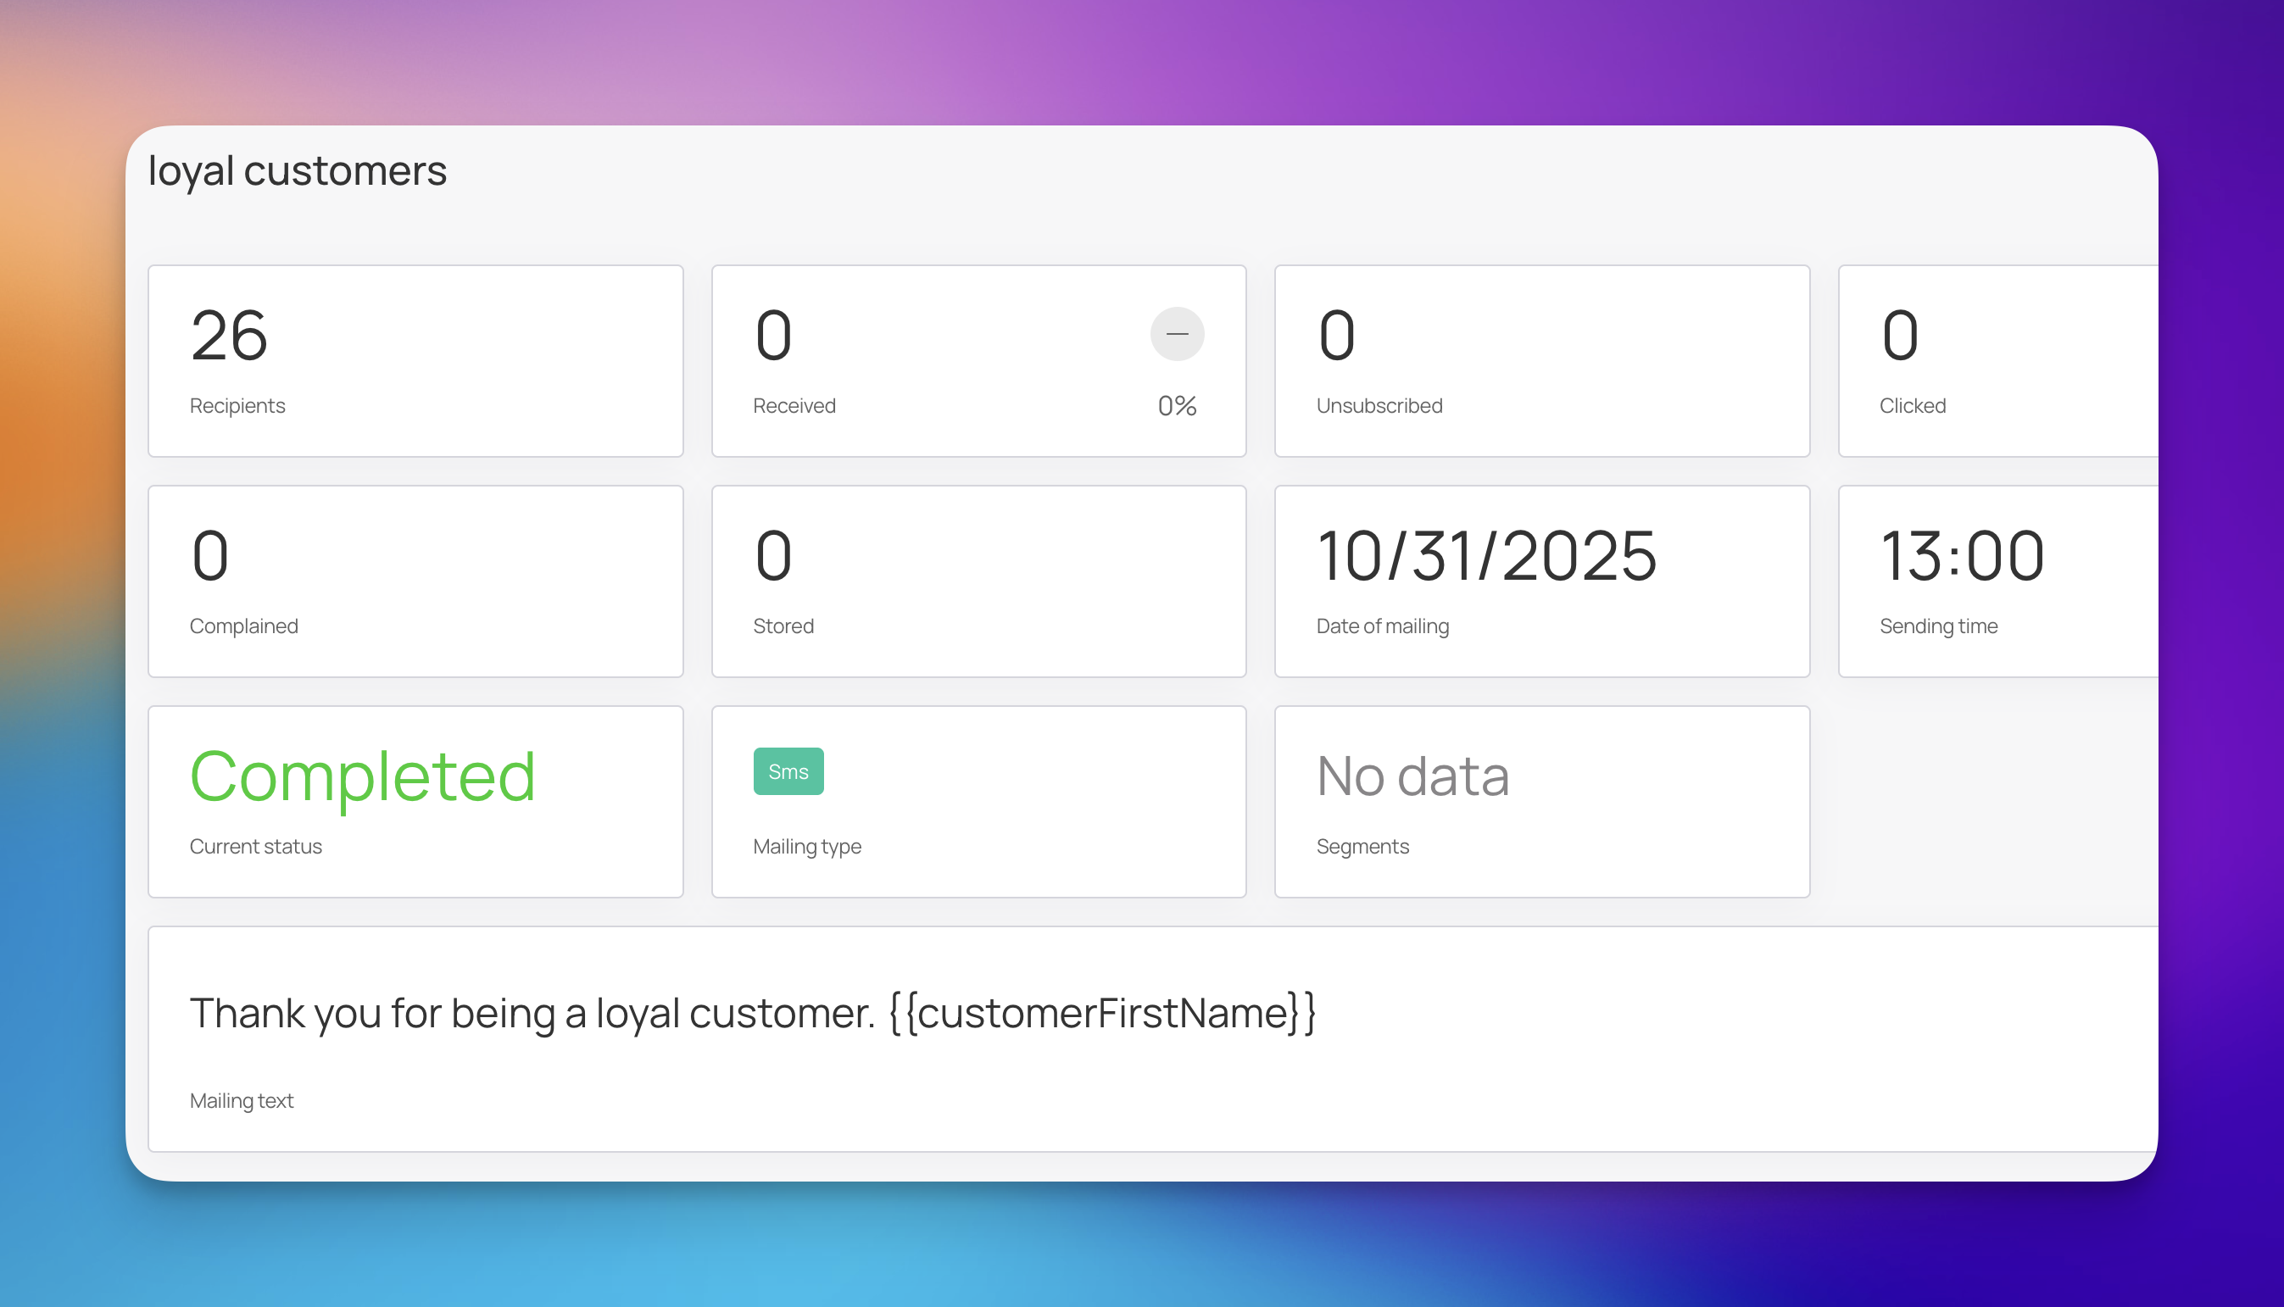Click the green Completed status text
This screenshot has height=1307, width=2284.
(362, 776)
